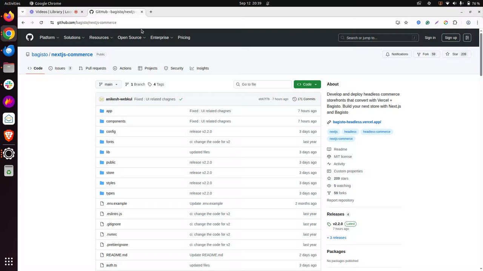The width and height of the screenshot is (483, 271).
Task: Click the headless-commerce topic tag
Action: click(x=377, y=132)
